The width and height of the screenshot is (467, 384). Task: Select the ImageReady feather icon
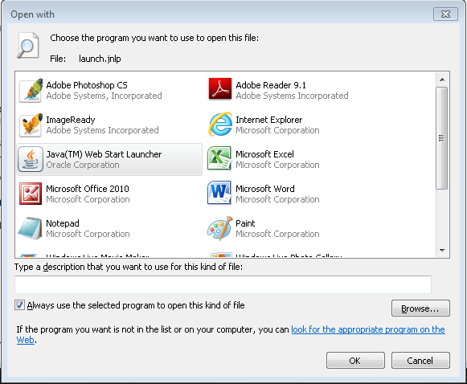[31, 125]
